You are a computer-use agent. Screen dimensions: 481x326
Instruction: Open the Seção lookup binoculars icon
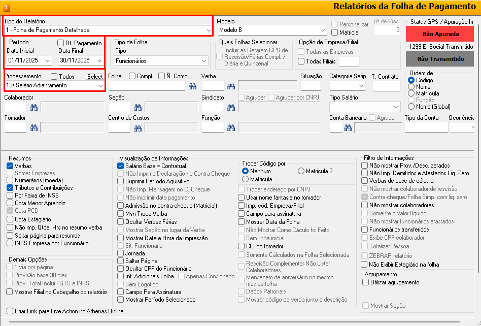pyautogui.click(x=138, y=107)
